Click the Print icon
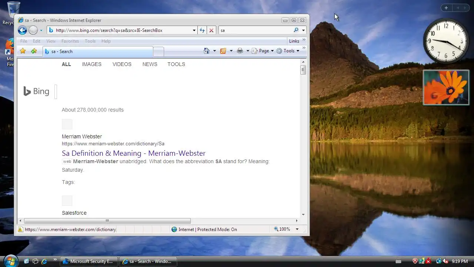Screen dimensions: 474x267 240,51
